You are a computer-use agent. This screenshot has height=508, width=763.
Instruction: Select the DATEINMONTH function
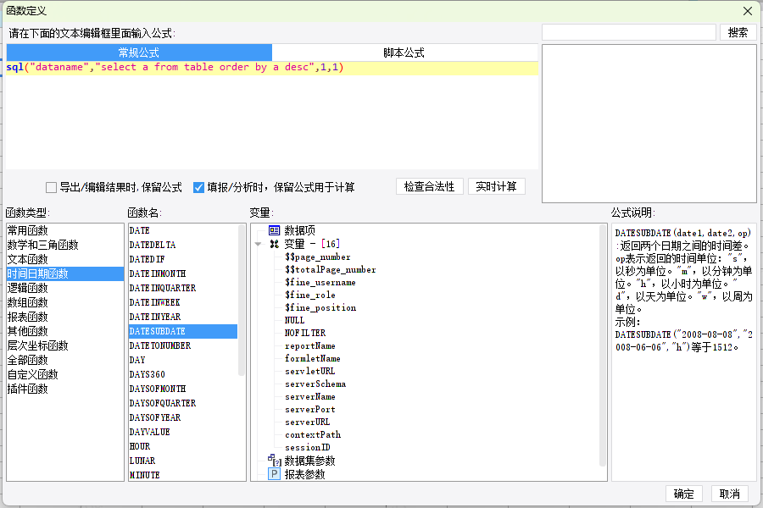(x=183, y=273)
